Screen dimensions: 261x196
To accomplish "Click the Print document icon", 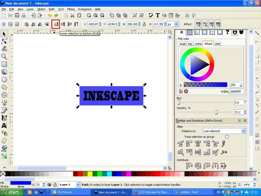I will click(24, 16).
